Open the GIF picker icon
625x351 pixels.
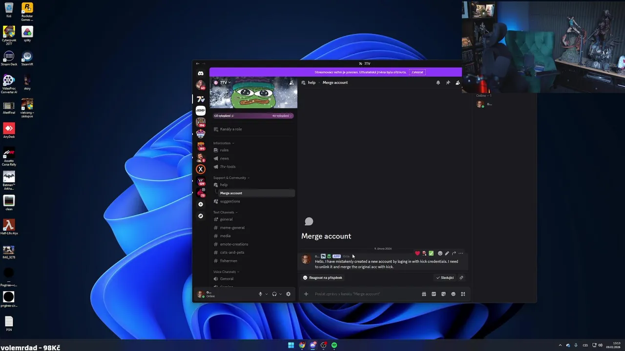pos(434,294)
